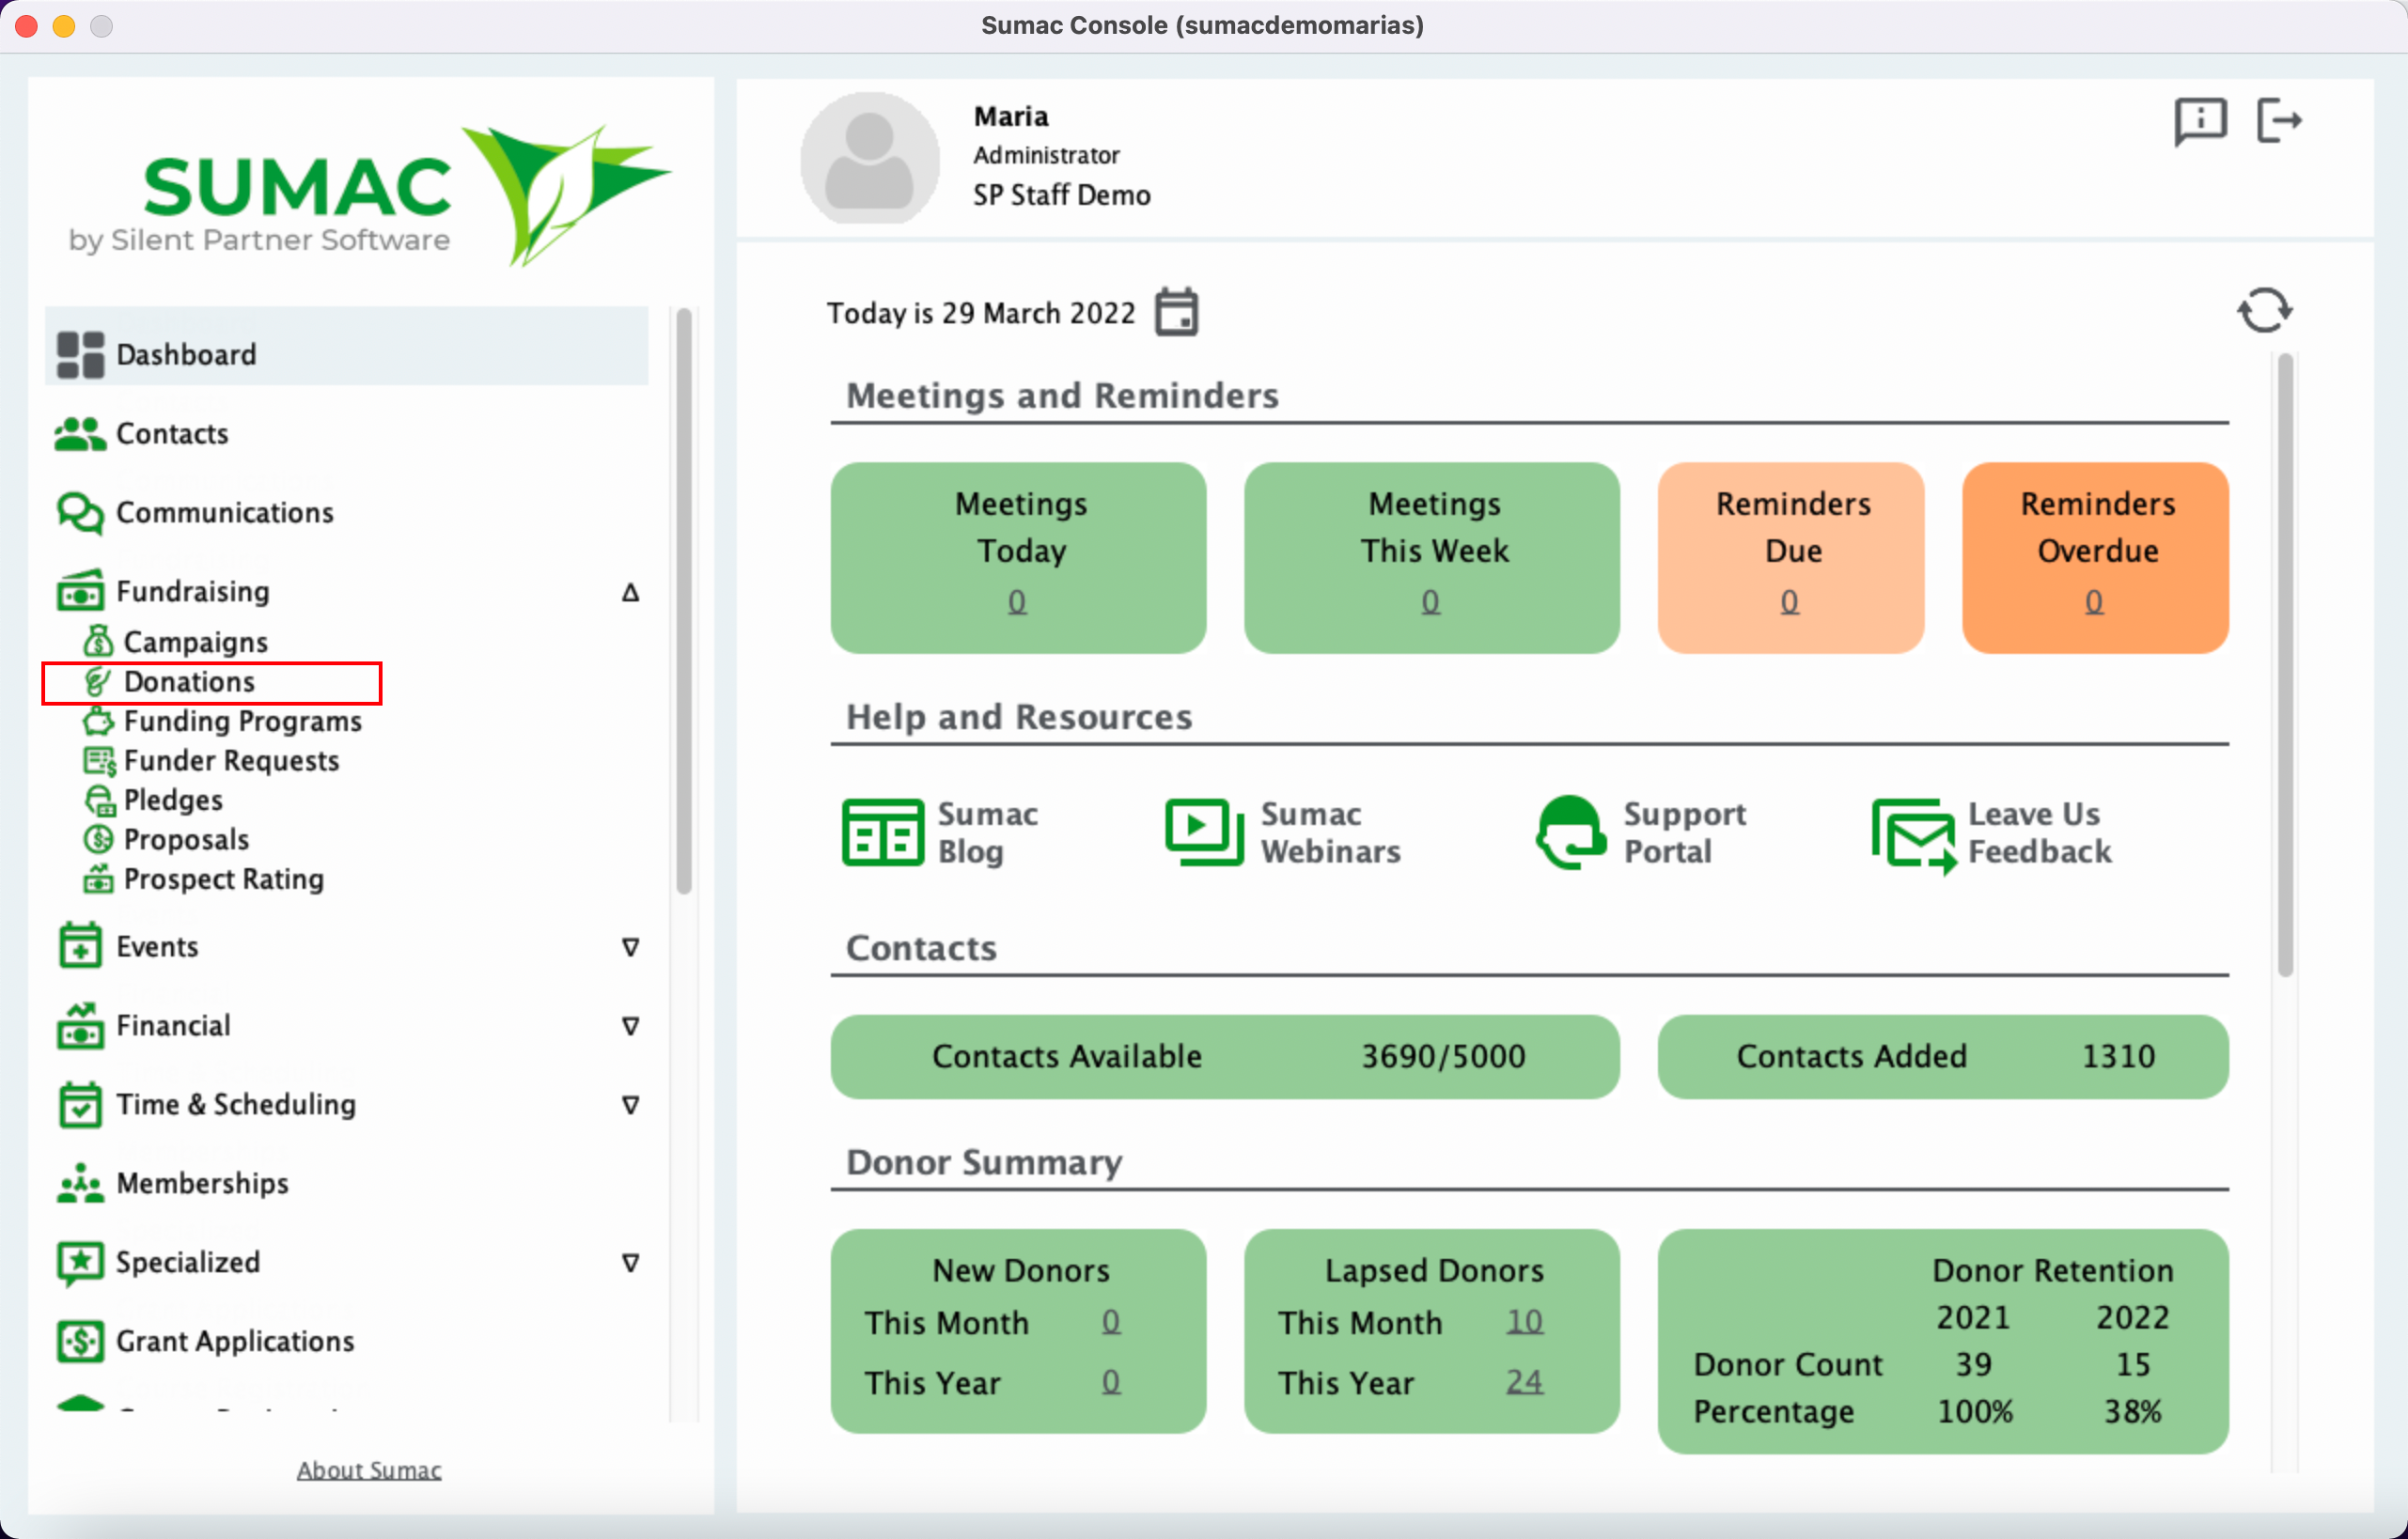Click the Sumac logo

point(370,195)
